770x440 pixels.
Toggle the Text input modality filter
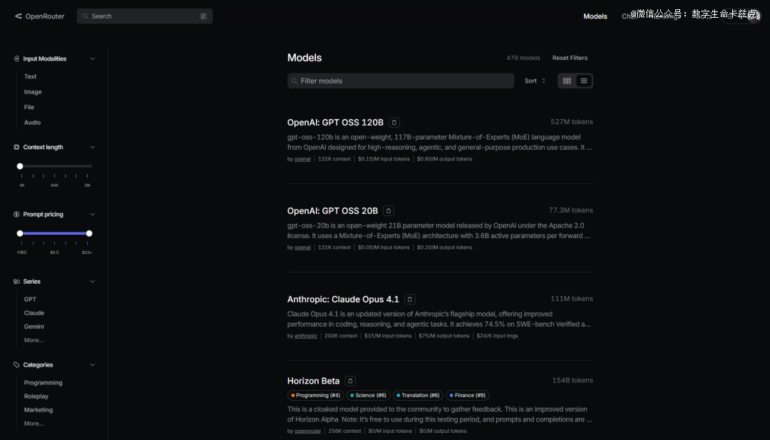click(31, 76)
